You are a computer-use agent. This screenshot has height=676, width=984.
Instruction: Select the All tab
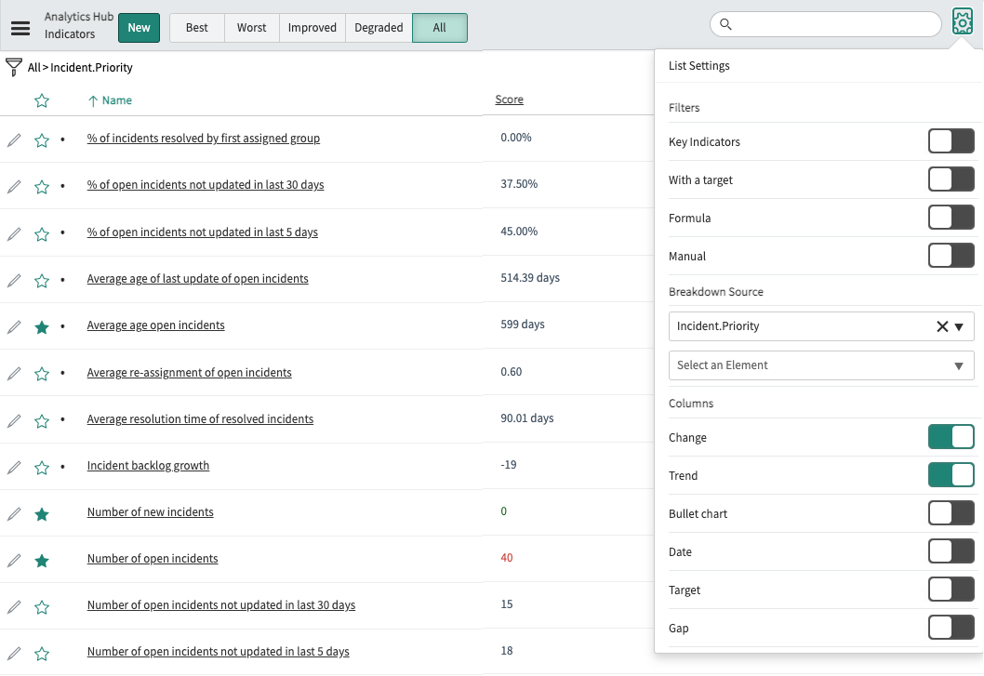(439, 28)
